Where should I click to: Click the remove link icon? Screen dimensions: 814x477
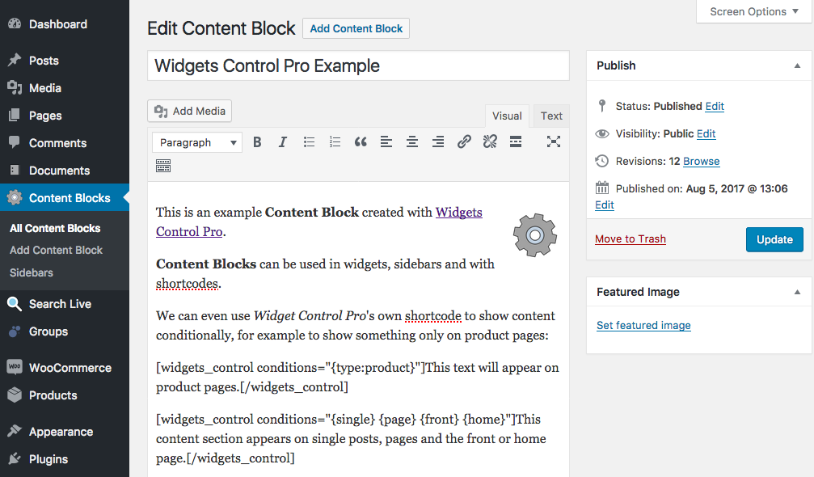point(490,141)
